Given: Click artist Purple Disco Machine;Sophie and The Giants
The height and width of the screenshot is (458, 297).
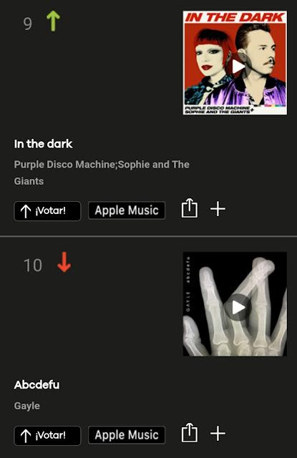Looking at the screenshot, I should (x=102, y=172).
